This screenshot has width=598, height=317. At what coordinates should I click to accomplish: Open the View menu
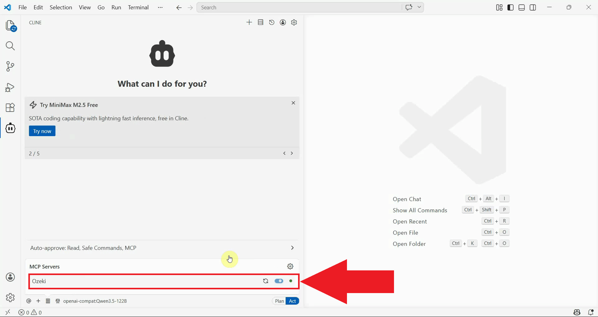pos(85,7)
